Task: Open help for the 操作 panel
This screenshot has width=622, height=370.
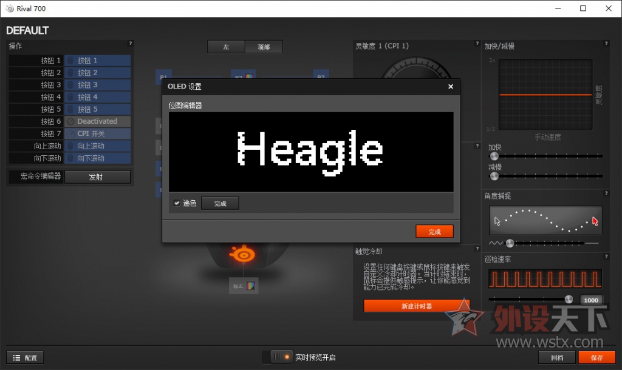Action: [130, 44]
